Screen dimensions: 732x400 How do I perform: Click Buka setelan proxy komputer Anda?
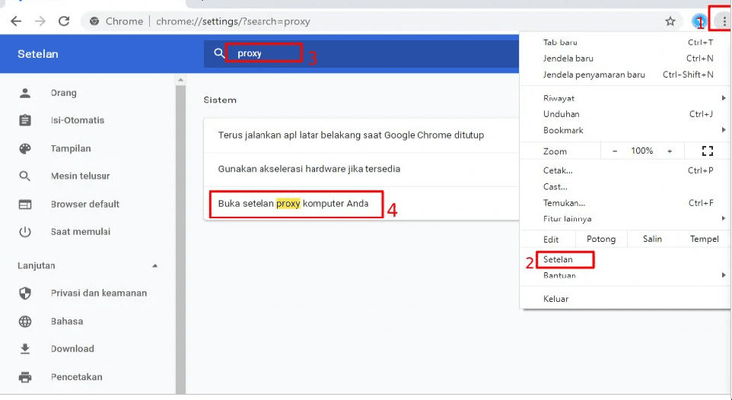(x=293, y=204)
